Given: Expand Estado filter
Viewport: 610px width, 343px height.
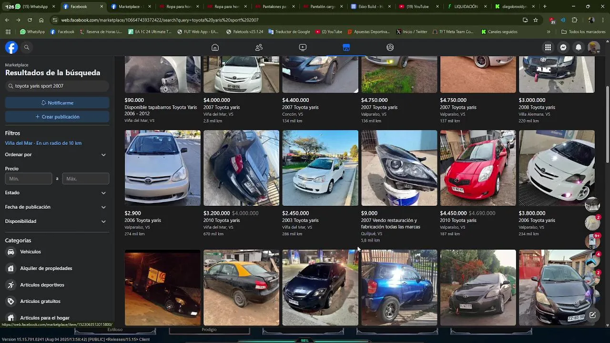Looking at the screenshot, I should tap(56, 193).
